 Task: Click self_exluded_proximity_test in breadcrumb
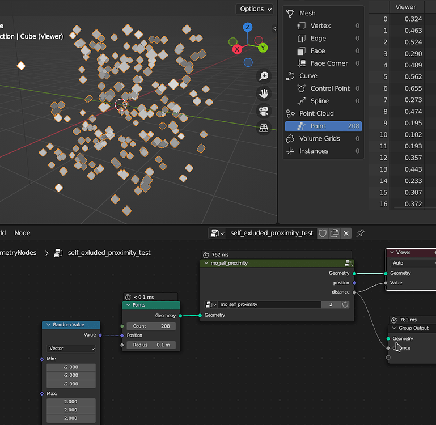pos(109,253)
